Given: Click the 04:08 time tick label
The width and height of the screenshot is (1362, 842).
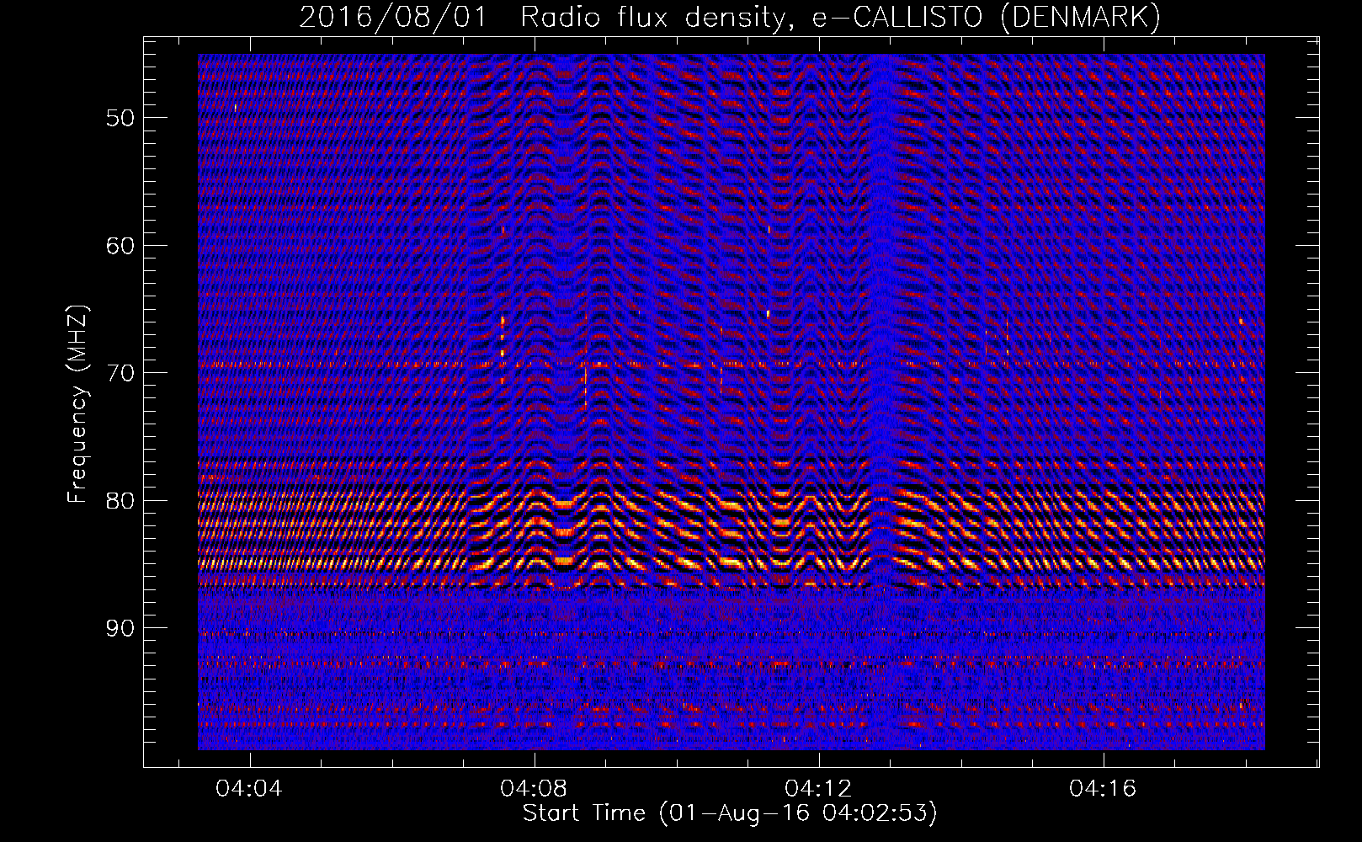Looking at the screenshot, I should point(534,789).
